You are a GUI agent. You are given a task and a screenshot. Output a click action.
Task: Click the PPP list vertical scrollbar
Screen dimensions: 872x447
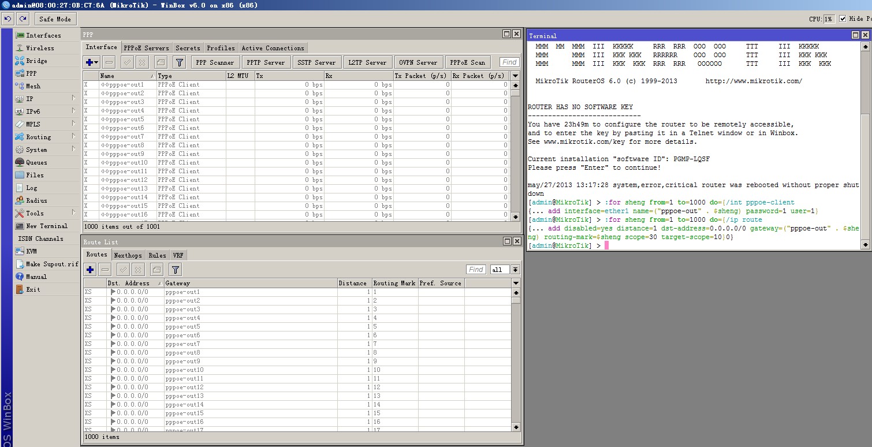click(516, 150)
